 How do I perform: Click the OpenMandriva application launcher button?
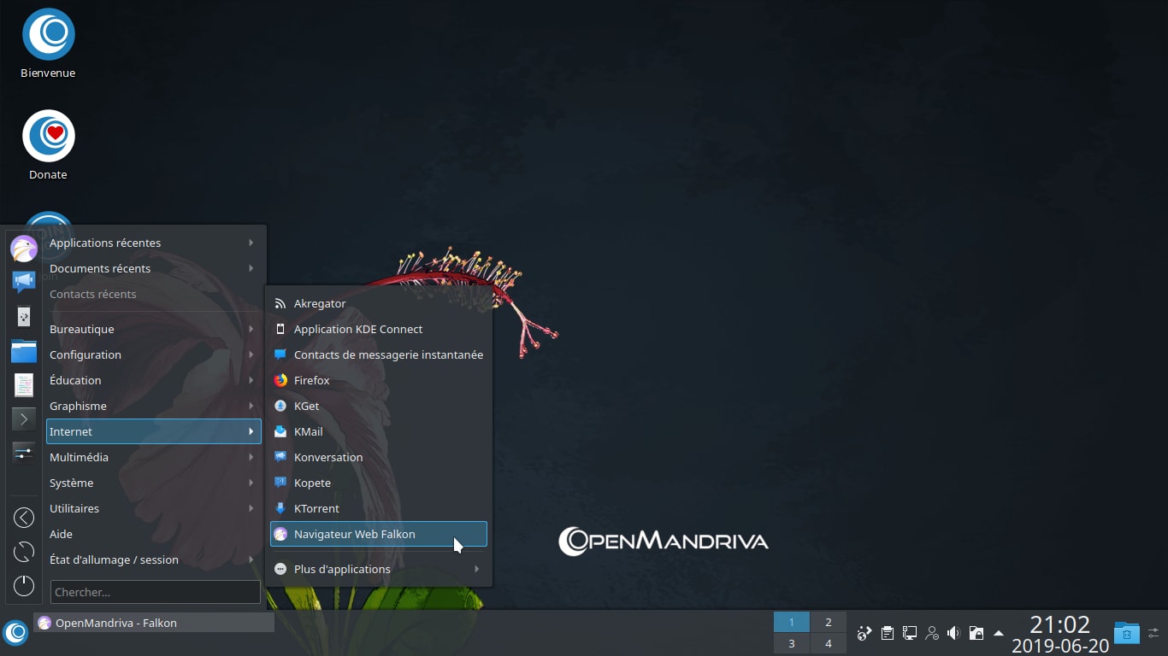15,633
